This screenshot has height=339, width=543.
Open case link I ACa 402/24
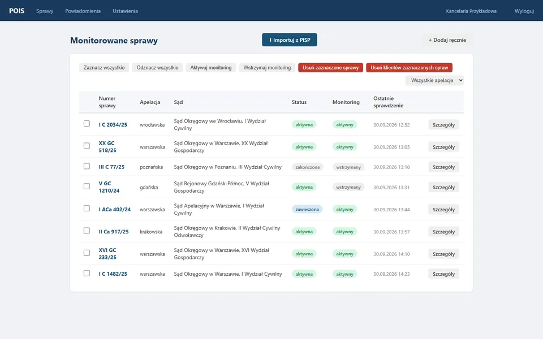[115, 209]
